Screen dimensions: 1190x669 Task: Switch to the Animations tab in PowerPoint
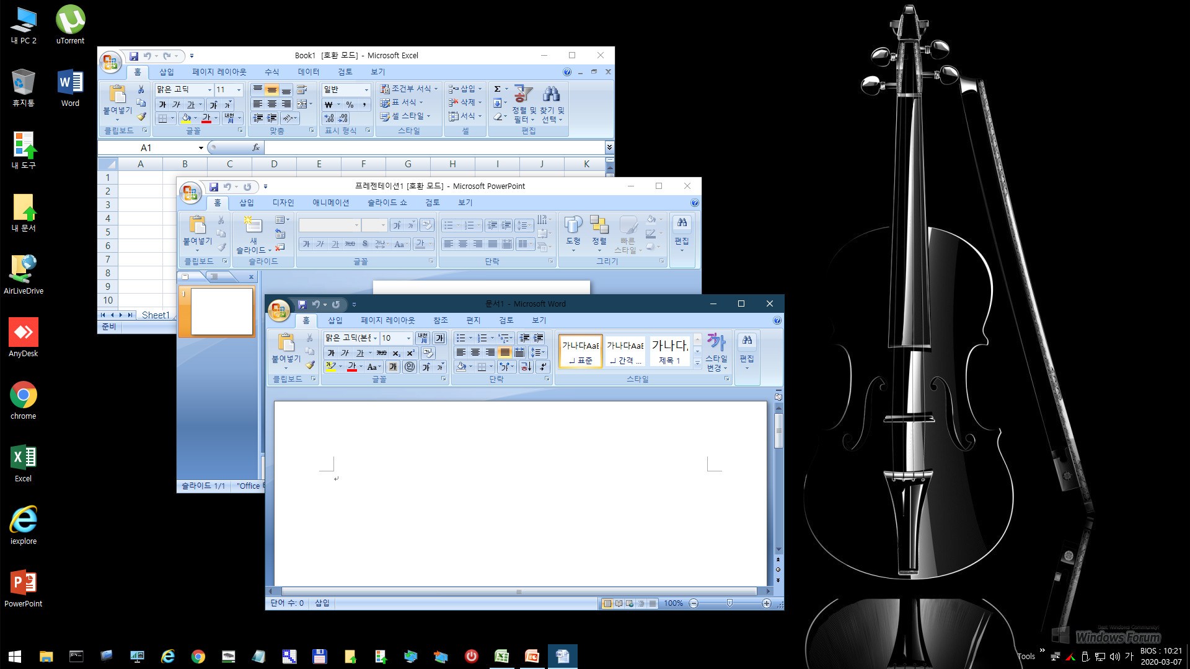pos(330,203)
